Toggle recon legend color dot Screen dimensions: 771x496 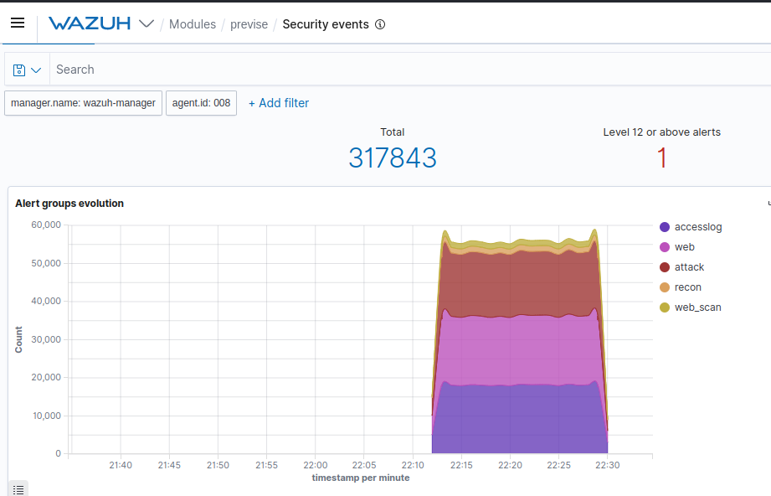click(x=665, y=287)
